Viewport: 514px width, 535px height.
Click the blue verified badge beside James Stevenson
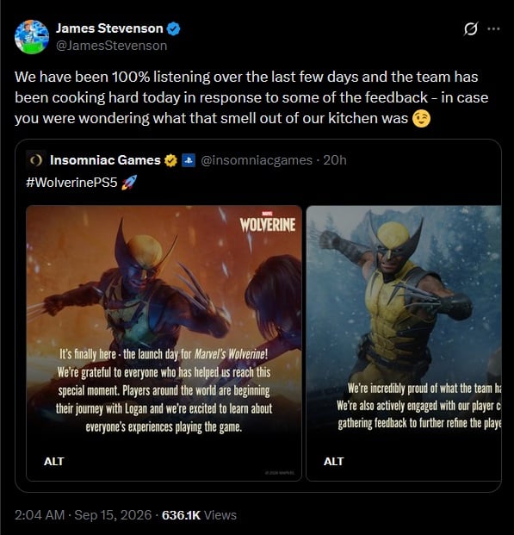coord(173,28)
